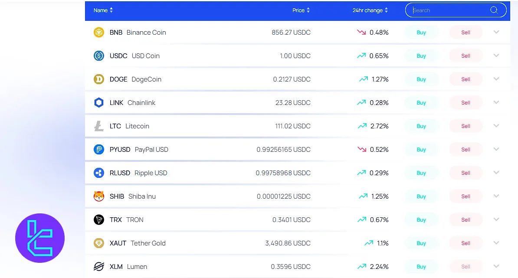Click the downtrend arrow in the BNB row

(x=361, y=33)
